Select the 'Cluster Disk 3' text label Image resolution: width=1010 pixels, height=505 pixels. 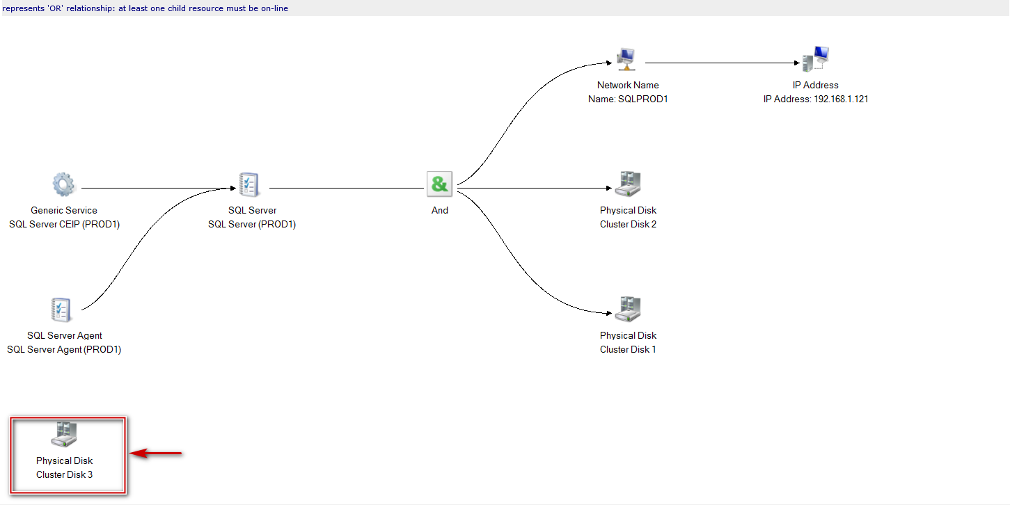tap(64, 474)
